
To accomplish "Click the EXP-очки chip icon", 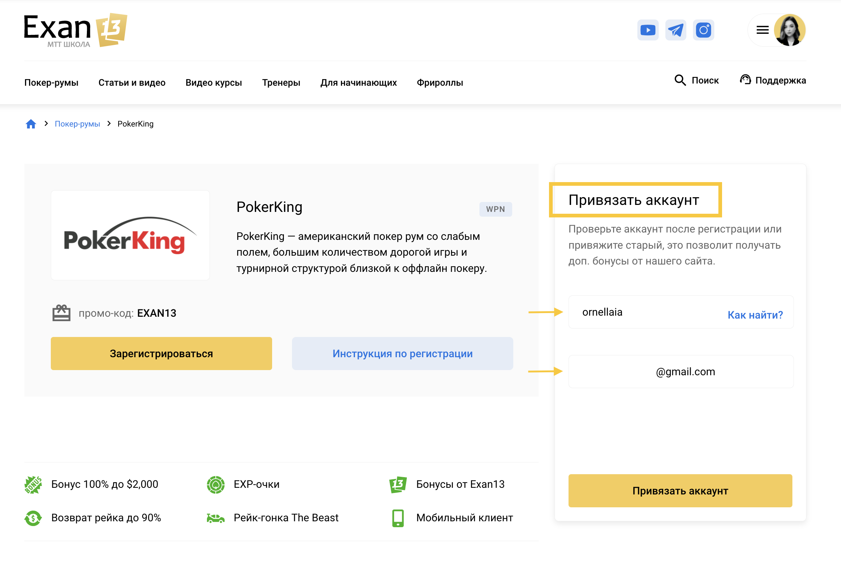I will point(216,484).
